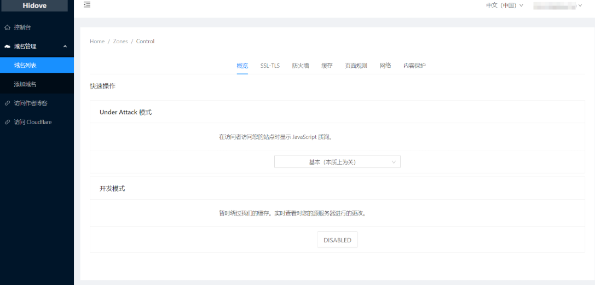Screen dimensions: 595x285
Task: Click the Zones breadcrumb link
Action: click(x=120, y=42)
